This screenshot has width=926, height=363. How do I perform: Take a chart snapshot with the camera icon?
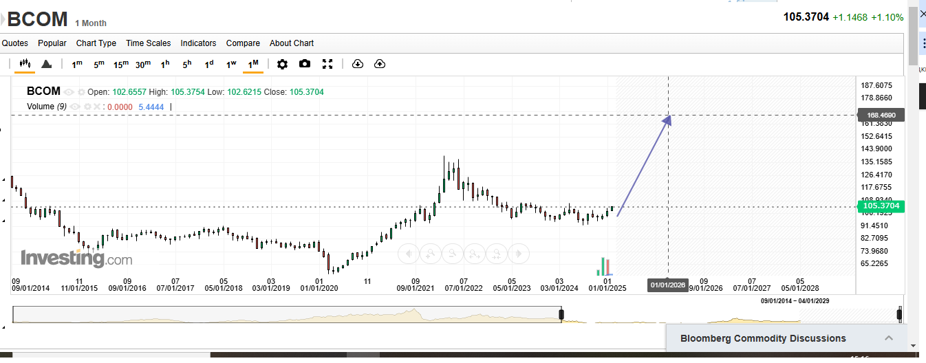(305, 64)
